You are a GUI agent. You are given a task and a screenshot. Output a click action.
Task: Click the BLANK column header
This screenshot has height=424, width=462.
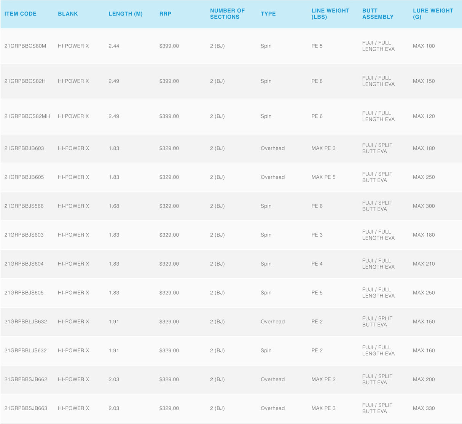coord(68,14)
